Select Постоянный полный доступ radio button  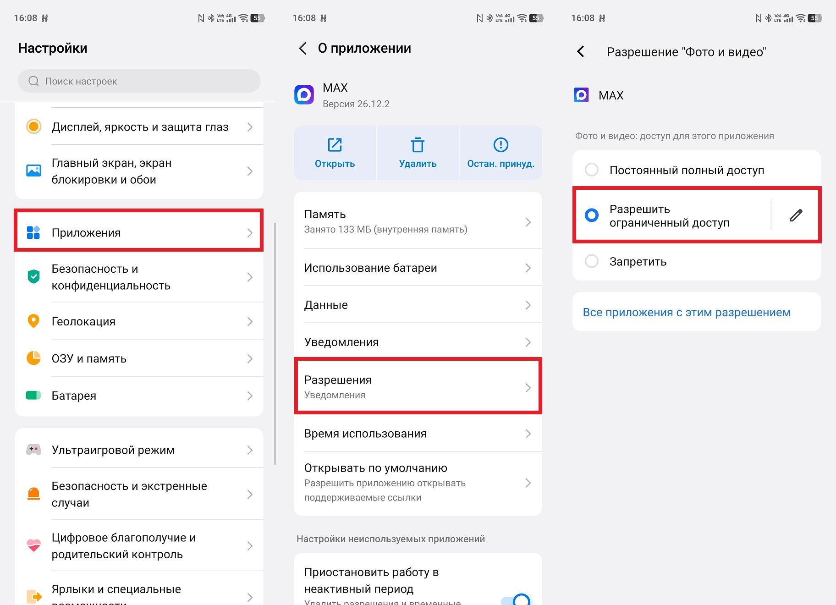coord(592,170)
